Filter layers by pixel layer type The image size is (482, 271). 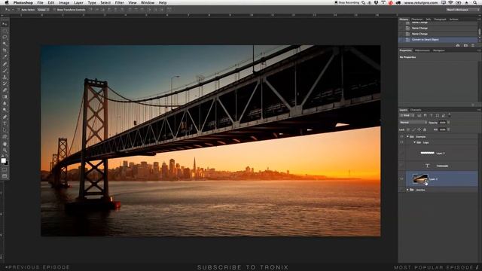pyautogui.click(x=419, y=115)
